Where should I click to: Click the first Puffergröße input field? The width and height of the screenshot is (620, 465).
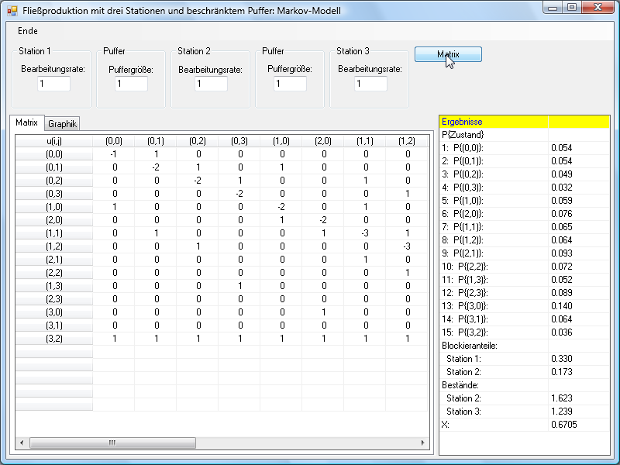tap(131, 84)
